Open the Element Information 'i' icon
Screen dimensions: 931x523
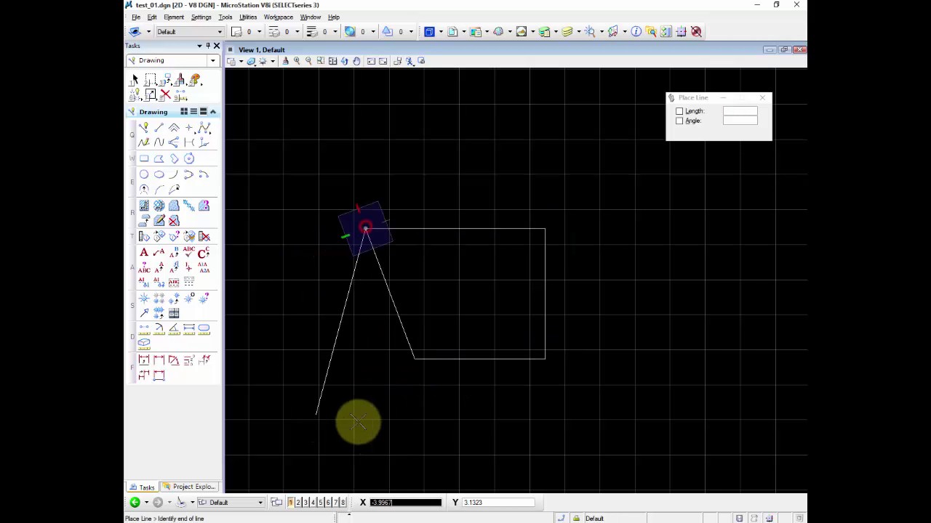pyautogui.click(x=636, y=31)
